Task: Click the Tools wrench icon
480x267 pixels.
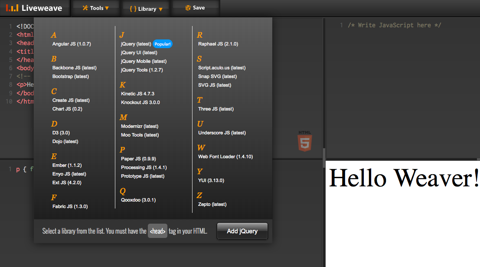Action: 85,8
